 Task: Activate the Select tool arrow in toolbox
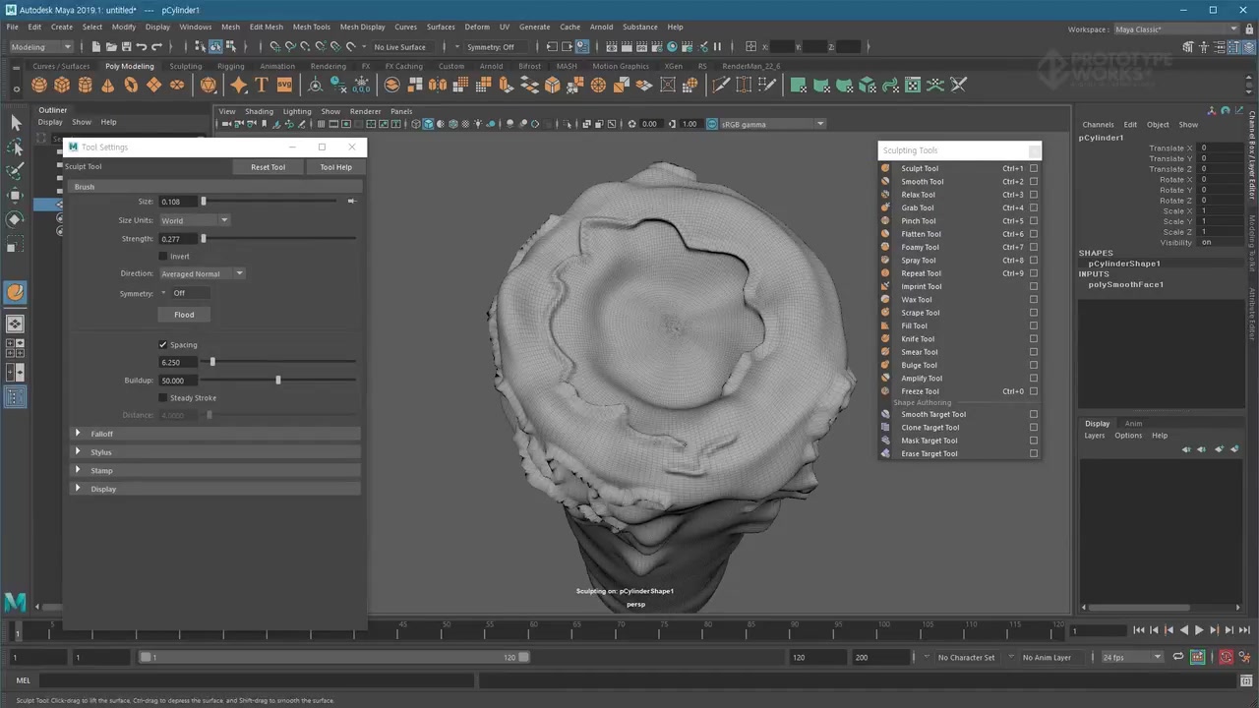tap(15, 122)
